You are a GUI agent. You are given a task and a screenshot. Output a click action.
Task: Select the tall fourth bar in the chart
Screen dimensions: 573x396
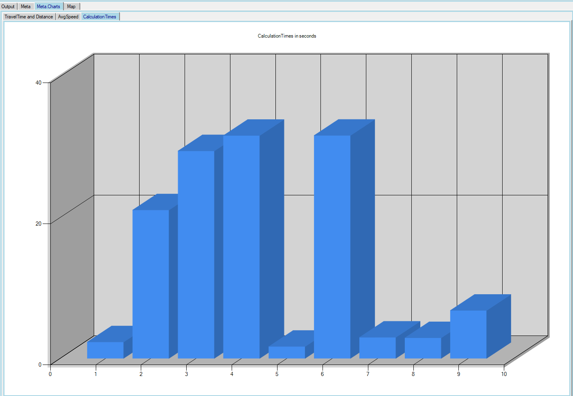coord(241,247)
